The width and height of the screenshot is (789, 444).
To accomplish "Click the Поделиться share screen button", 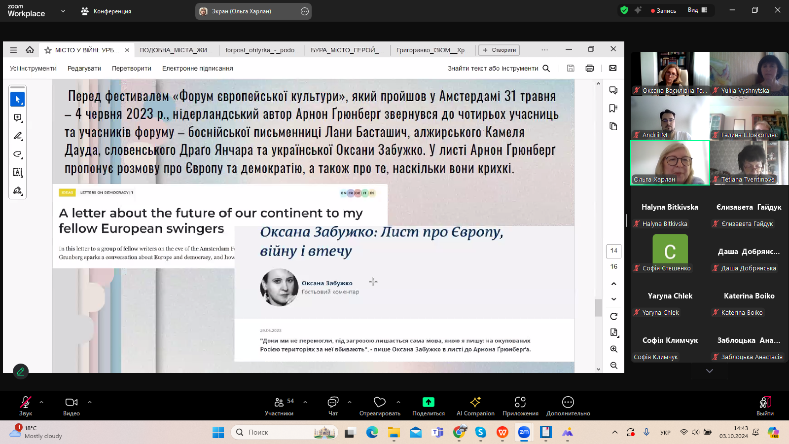I will click(x=428, y=406).
